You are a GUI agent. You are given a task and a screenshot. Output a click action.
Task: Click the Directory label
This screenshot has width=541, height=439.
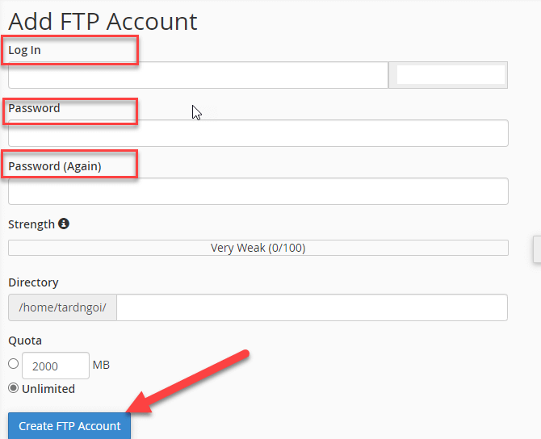point(33,282)
